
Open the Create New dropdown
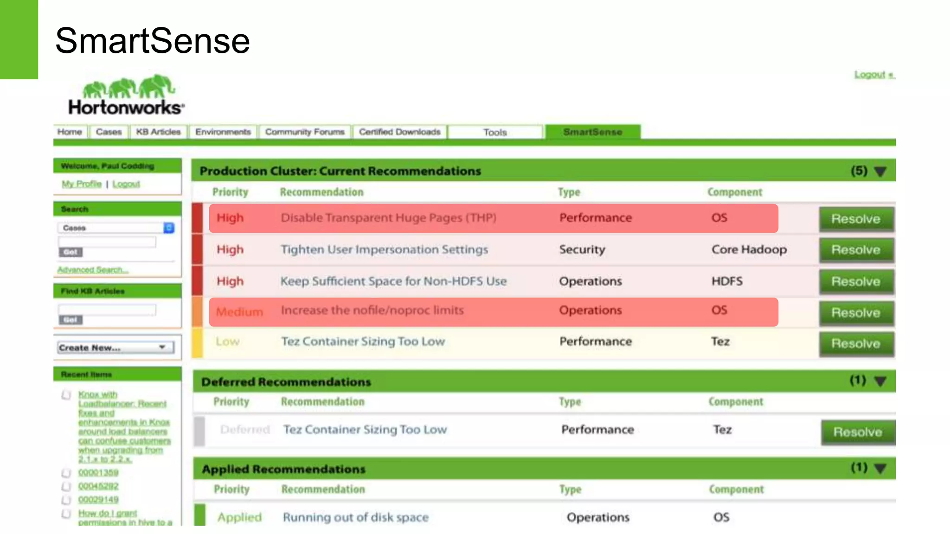click(116, 348)
